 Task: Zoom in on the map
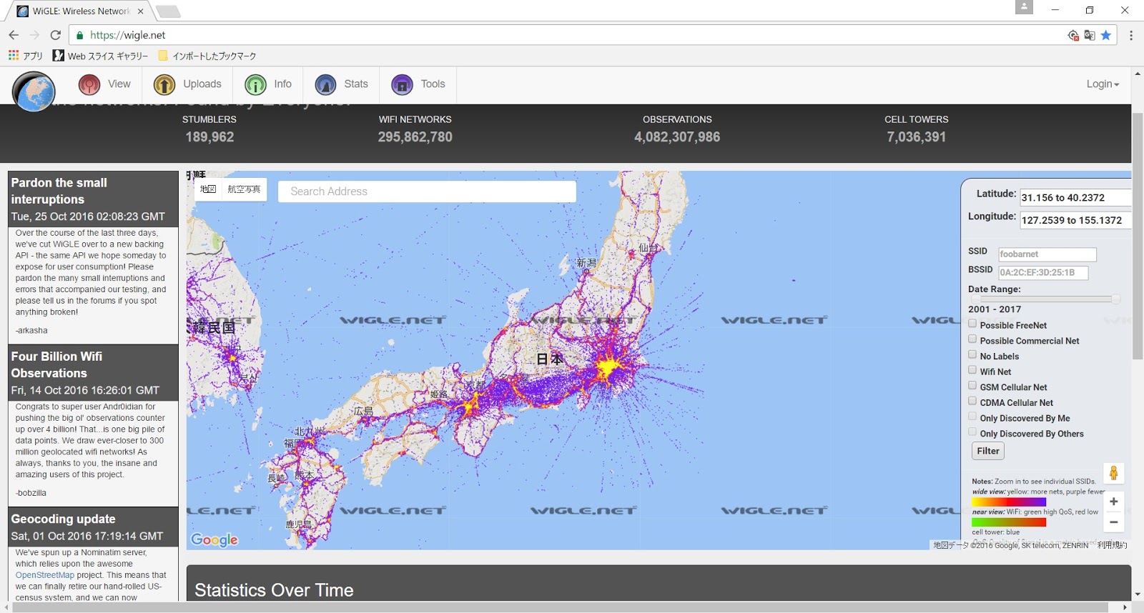(1113, 502)
